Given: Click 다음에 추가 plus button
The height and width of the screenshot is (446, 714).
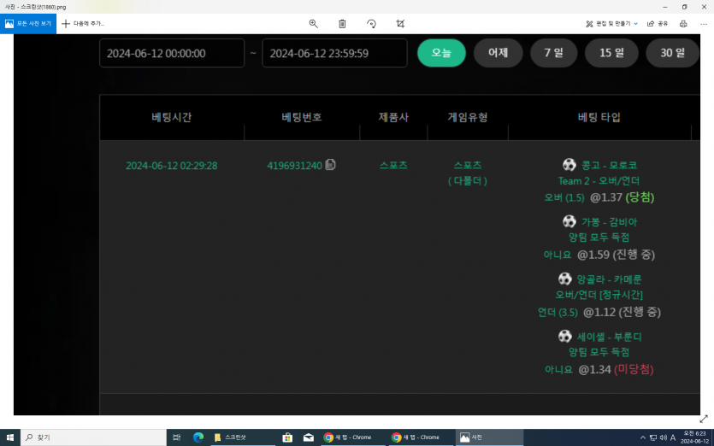Looking at the screenshot, I should tap(83, 24).
